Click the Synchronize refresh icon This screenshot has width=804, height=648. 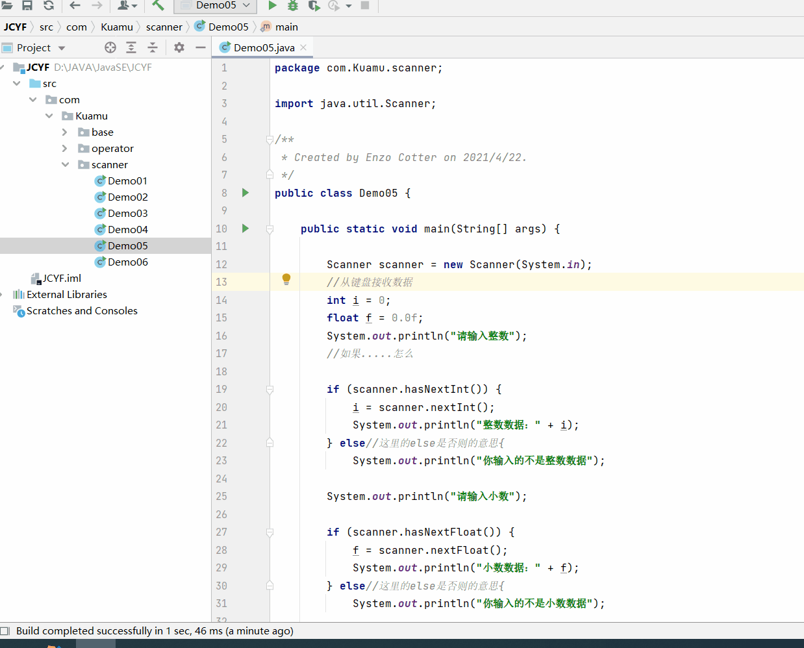tap(49, 5)
